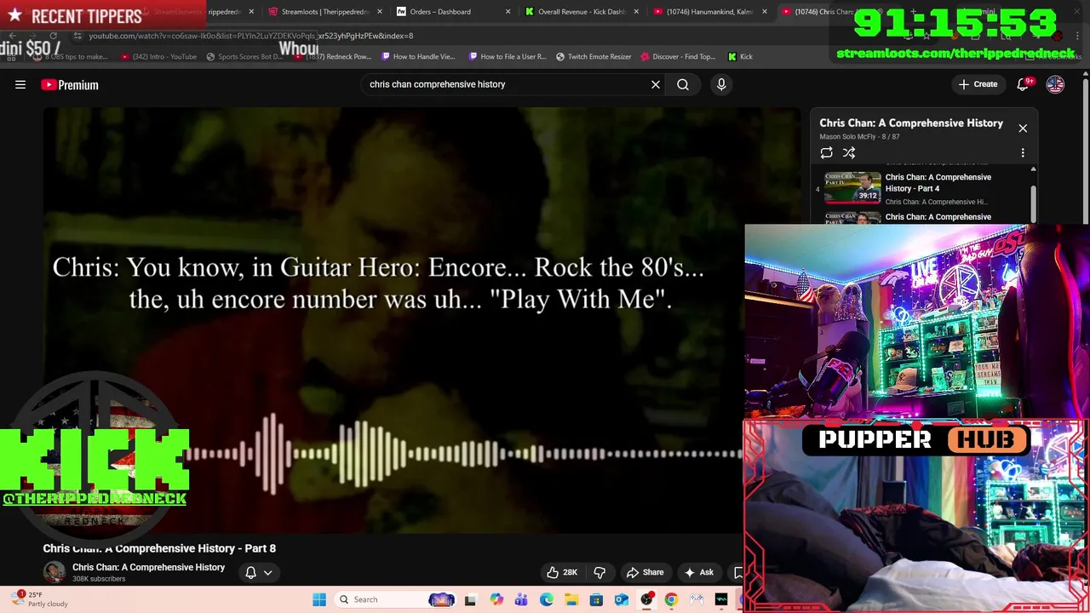The image size is (1090, 613).
Task: Switch to Streamloots Therippedredneck tab
Action: (324, 12)
